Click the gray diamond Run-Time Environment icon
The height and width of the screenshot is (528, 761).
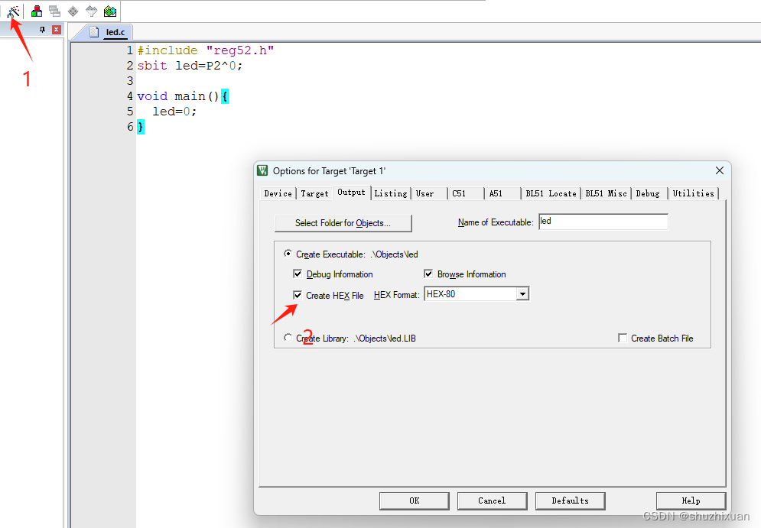pos(73,11)
